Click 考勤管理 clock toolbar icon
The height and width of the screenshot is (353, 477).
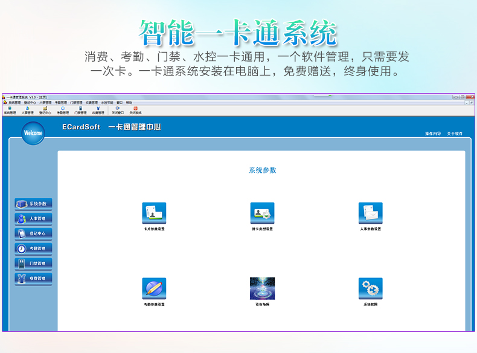pos(63,110)
